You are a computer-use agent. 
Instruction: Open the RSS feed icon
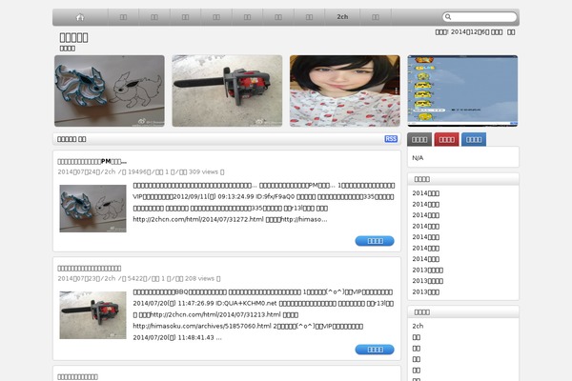391,139
